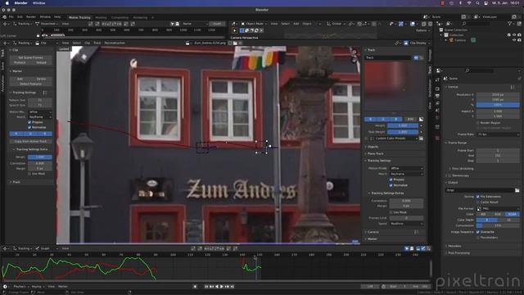
Task: Open the File menu
Action: pyautogui.click(x=11, y=16)
